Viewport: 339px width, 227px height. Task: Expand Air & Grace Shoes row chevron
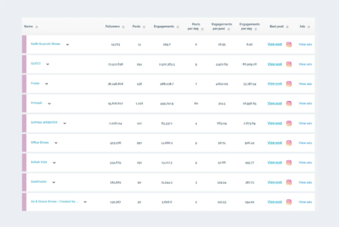[85, 202]
